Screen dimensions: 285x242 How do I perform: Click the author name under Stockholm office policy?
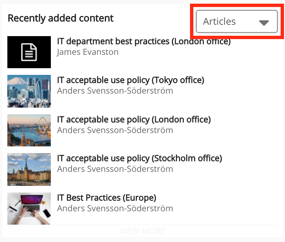pos(115,169)
